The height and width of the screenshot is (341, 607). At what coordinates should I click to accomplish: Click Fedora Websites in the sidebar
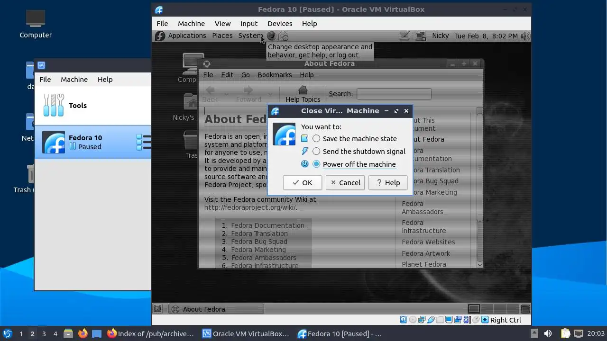click(x=428, y=242)
